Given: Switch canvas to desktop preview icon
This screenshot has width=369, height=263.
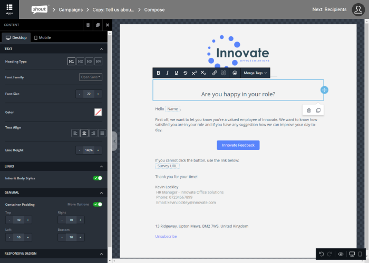Looking at the screenshot, I should click(x=352, y=254).
